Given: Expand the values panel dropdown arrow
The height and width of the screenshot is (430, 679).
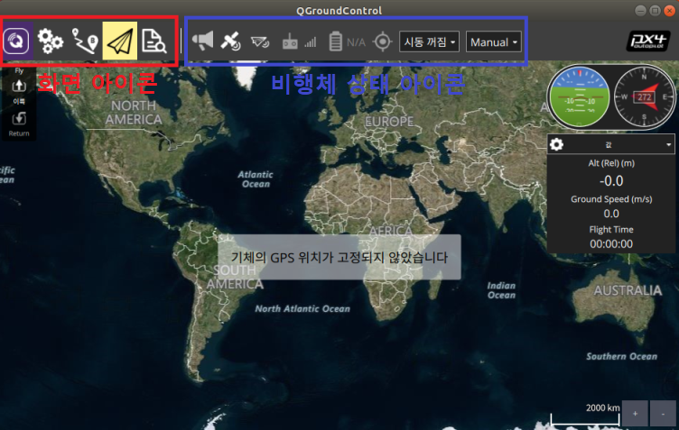Looking at the screenshot, I should click(x=668, y=145).
